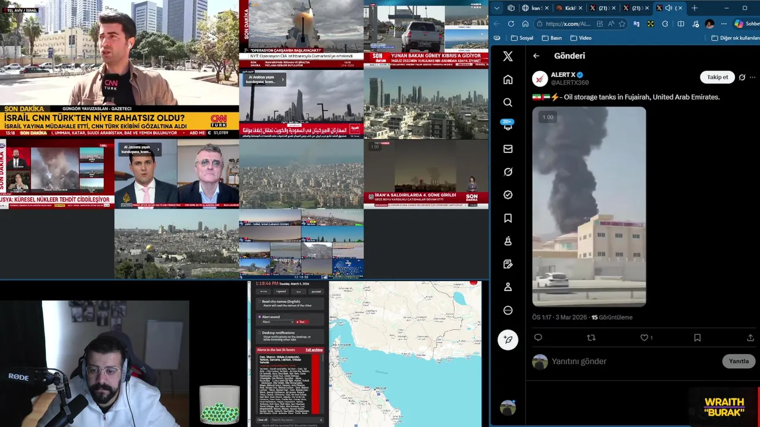The width and height of the screenshot is (760, 427).
Task: Open the browser tab list chevron
Action: pos(496,8)
